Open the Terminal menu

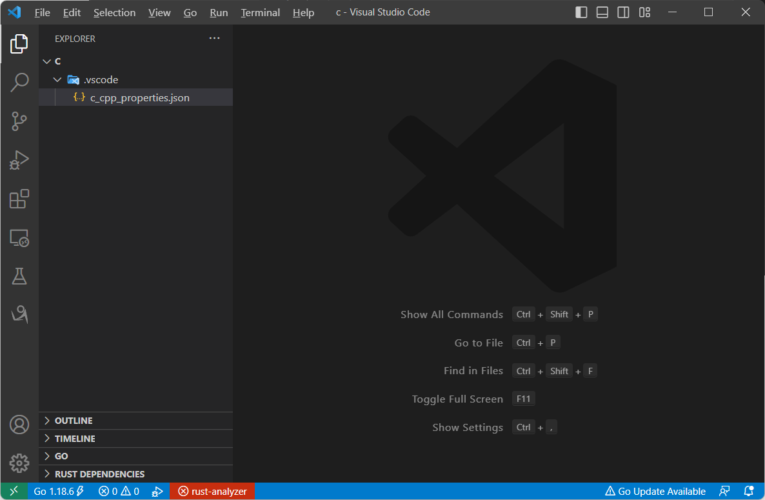tap(261, 13)
